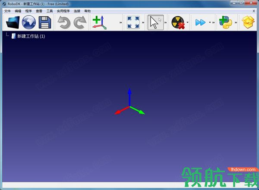The height and width of the screenshot is (190, 259).
Task: Minimize the RoboDK window
Action: point(234,3)
